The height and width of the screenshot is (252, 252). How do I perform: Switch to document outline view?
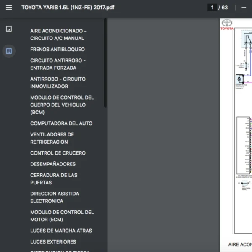9,51
